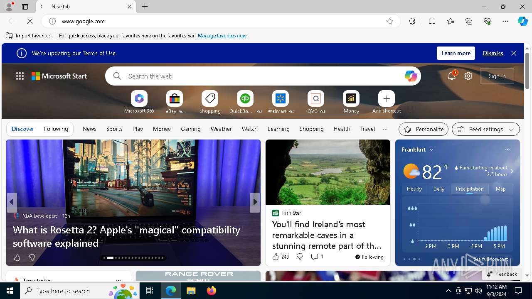This screenshot has width=532, height=299.
Task: Switch weather view to Map
Action: tap(501, 189)
